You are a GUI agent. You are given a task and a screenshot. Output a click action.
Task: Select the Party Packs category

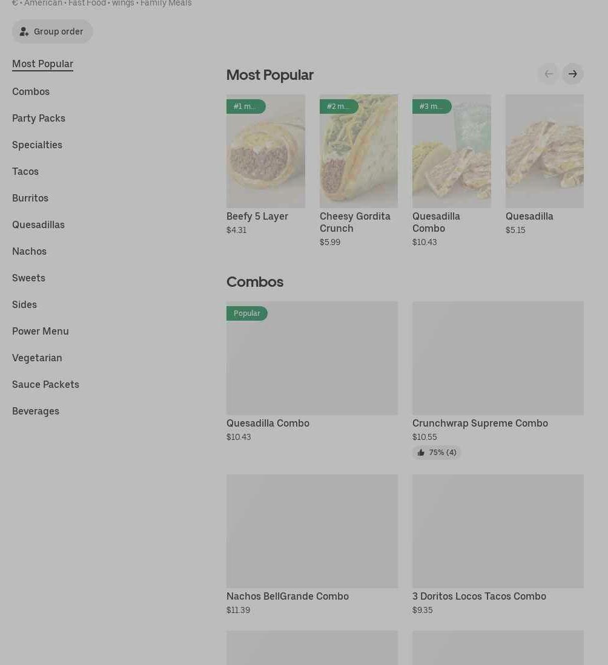coord(39,118)
